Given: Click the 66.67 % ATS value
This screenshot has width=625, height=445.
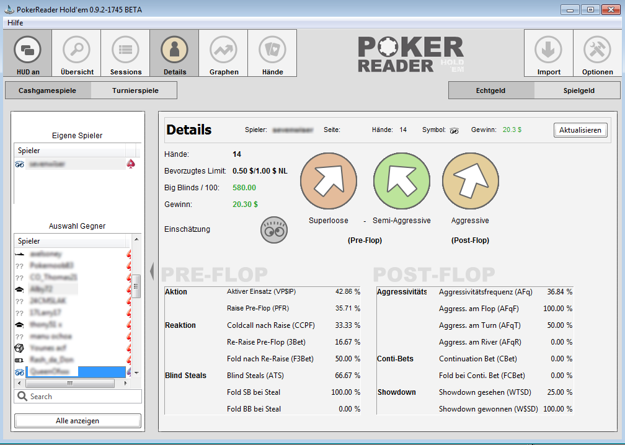Looking at the screenshot, I should click(348, 376).
